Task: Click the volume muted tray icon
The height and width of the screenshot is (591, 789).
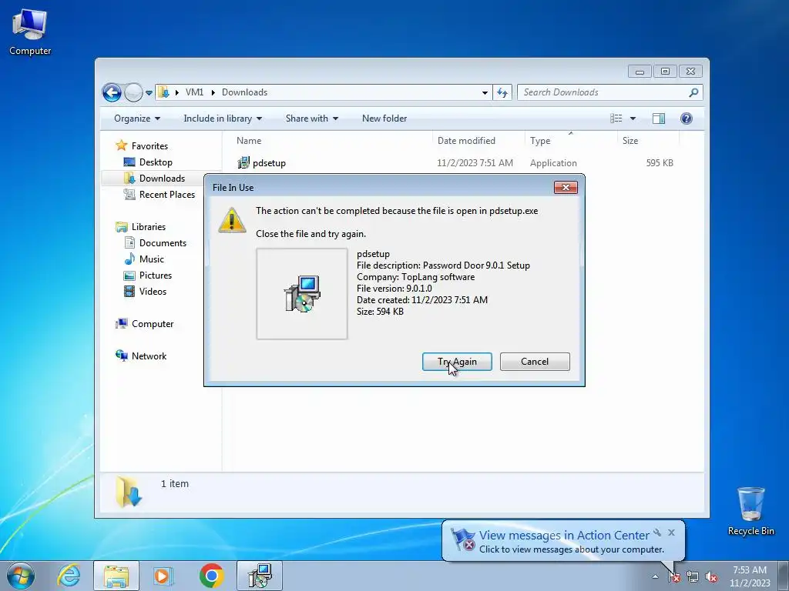Action: [711, 576]
